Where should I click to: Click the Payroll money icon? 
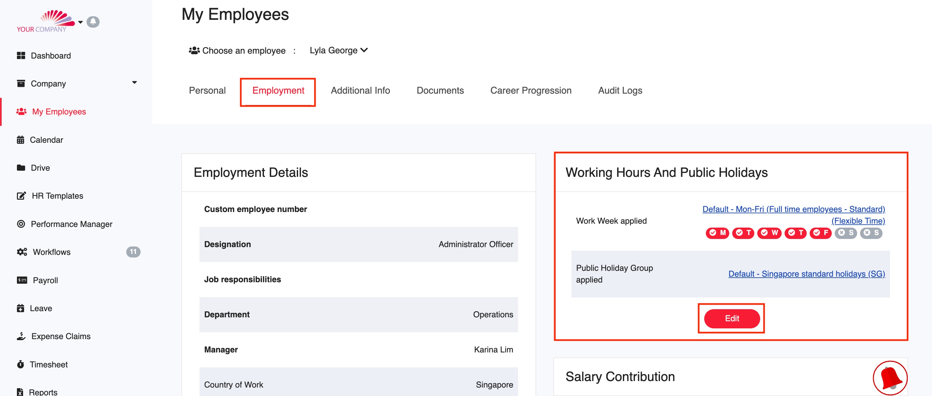click(22, 280)
